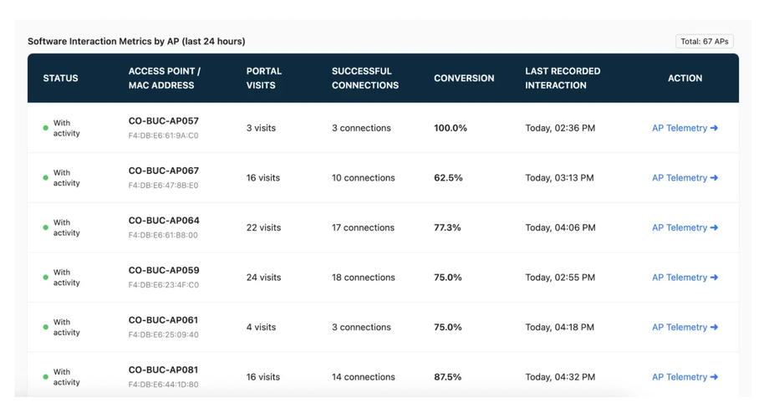769x413 pixels.
Task: Select MAC address F4:DB:E6:47:8B:E0
Action: 163,186
